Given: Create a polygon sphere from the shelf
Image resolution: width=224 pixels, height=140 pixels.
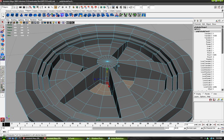Looking at the screenshot, I should pos(8,15).
